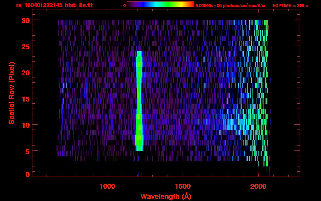The image size is (321, 201).
Task: Click the Wavelength (Å) axis title
Action: click(166, 196)
